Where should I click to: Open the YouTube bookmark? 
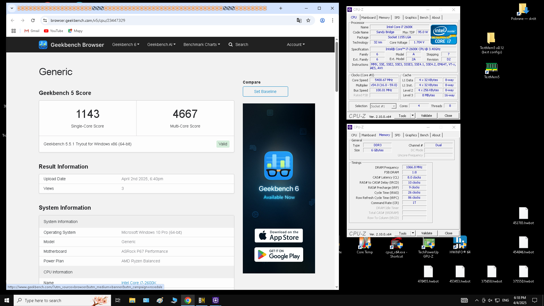pos(54,31)
